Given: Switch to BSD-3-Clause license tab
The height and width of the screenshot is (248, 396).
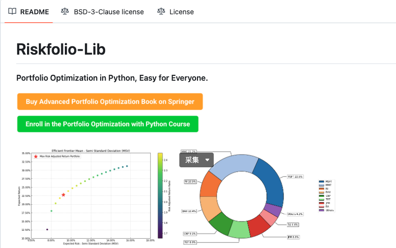Looking at the screenshot, I should click(103, 12).
